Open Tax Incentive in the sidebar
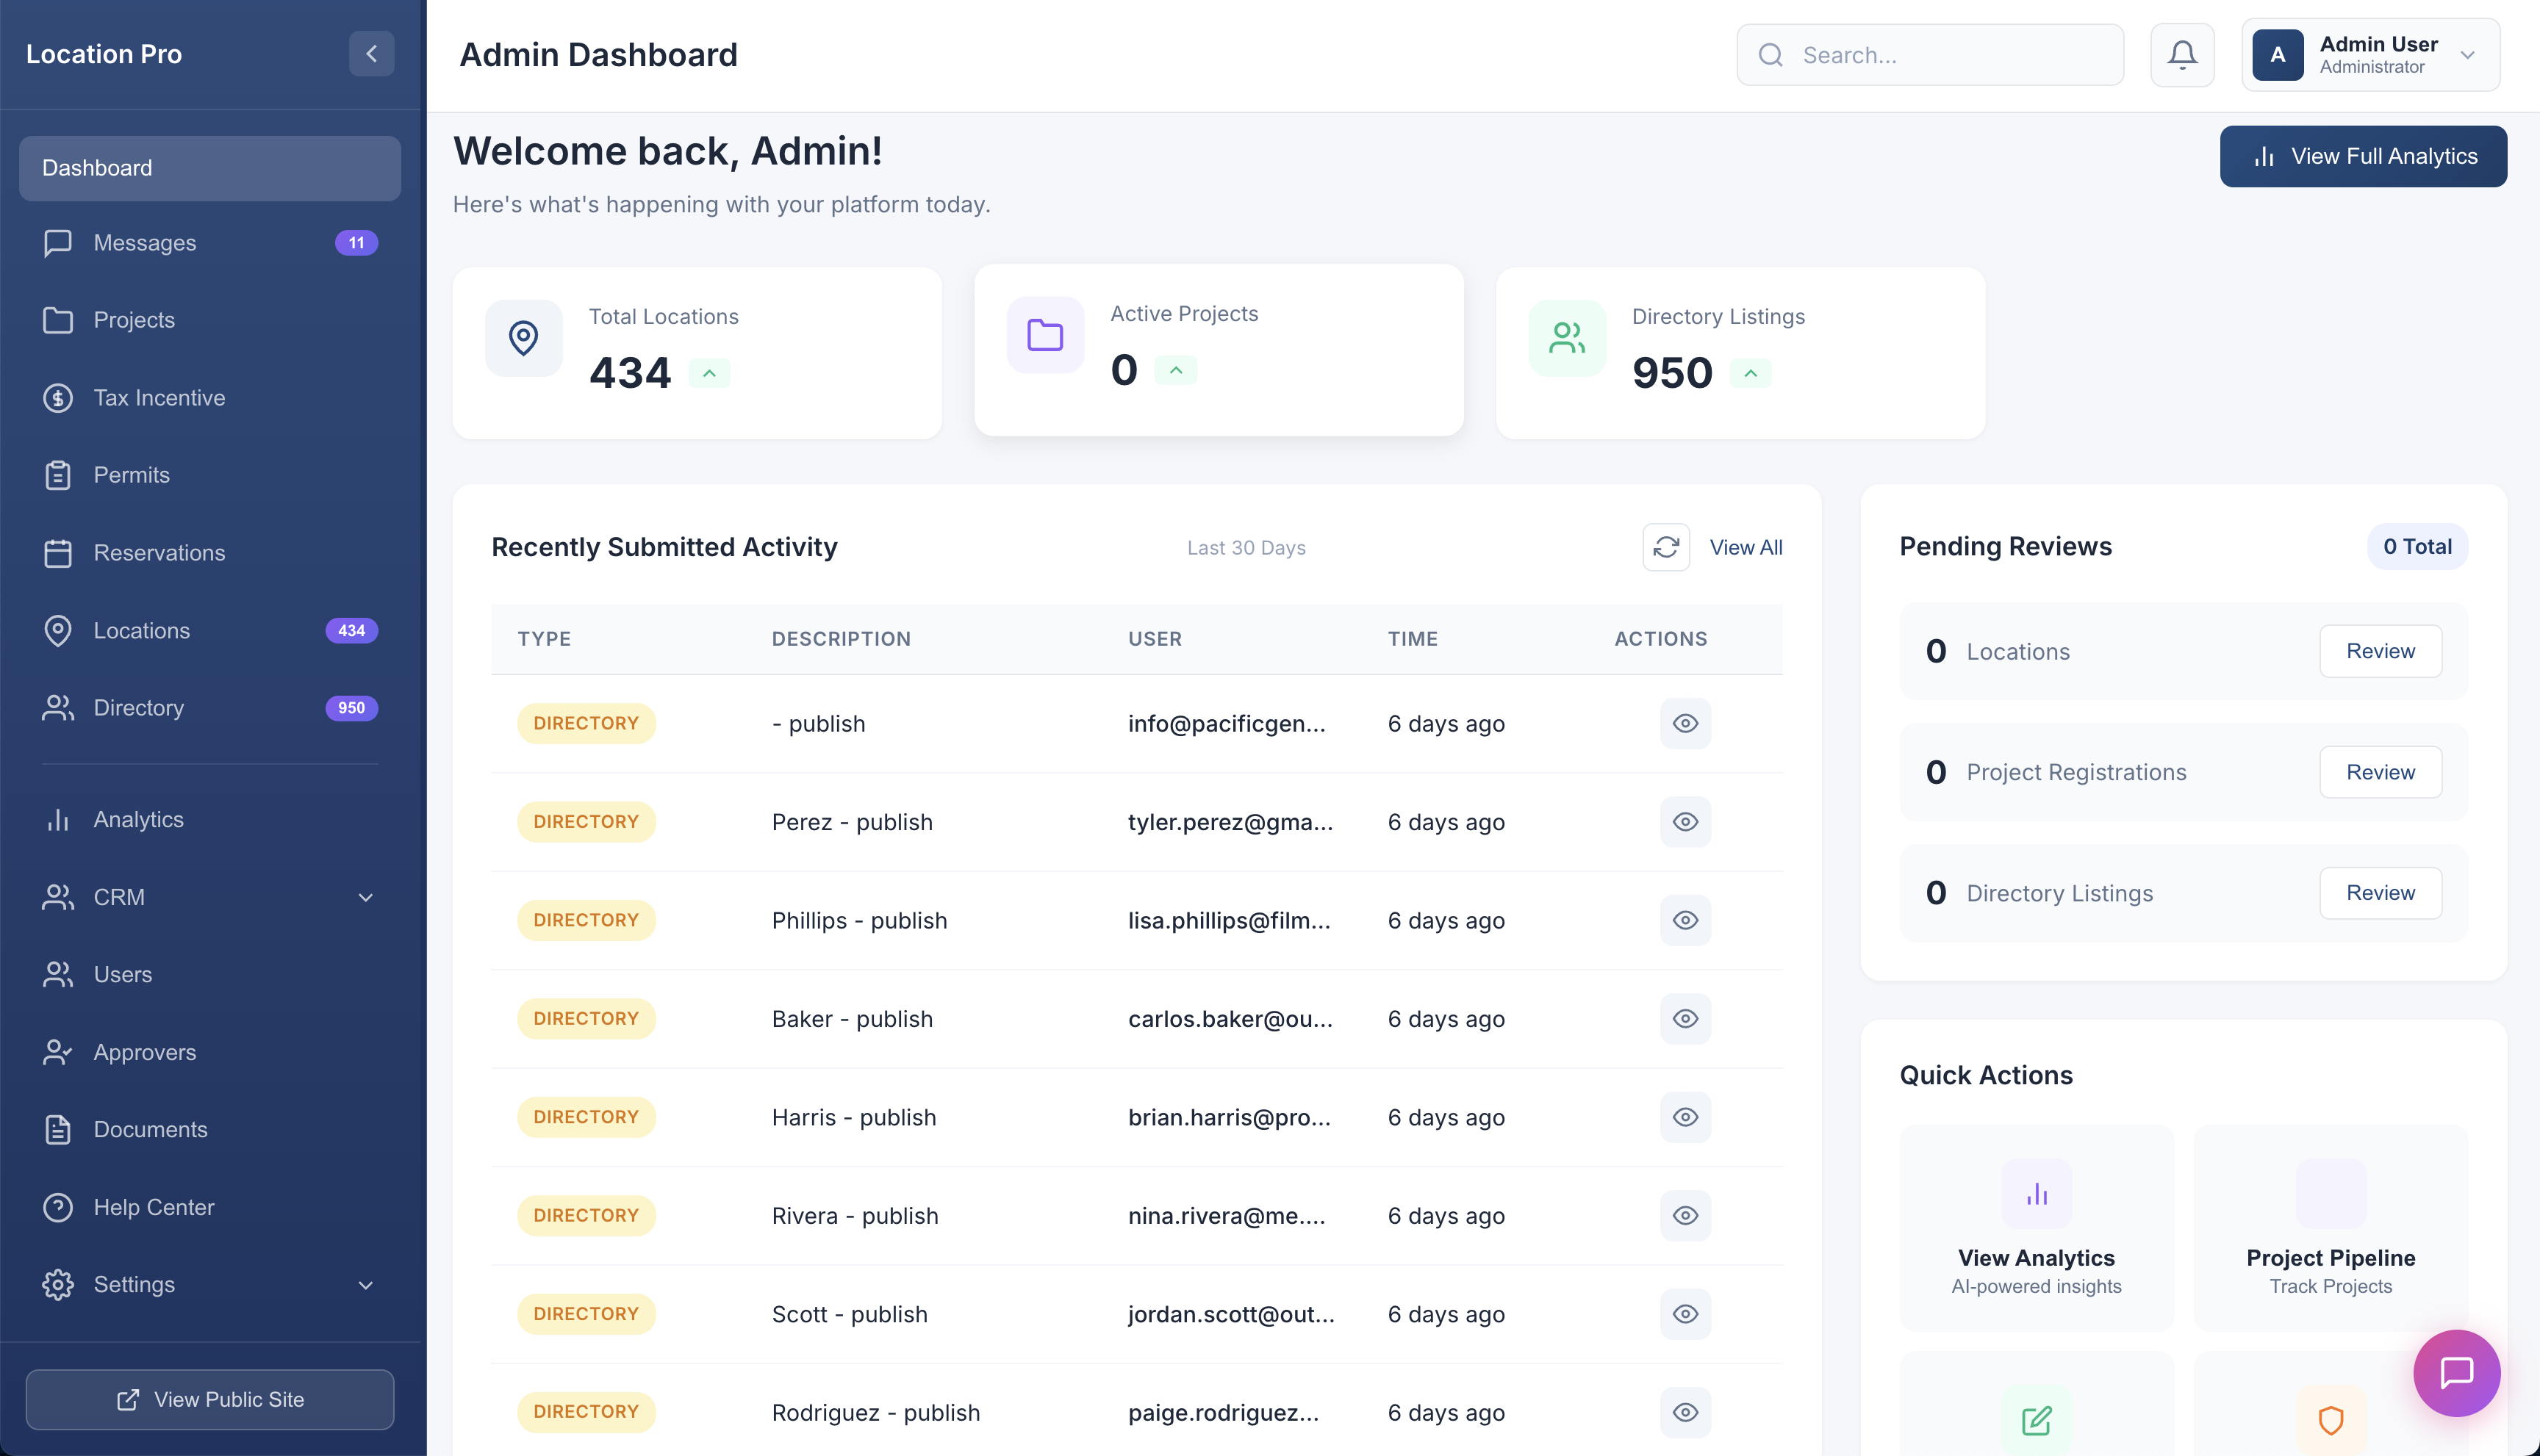This screenshot has height=1456, width=2540. pos(210,398)
